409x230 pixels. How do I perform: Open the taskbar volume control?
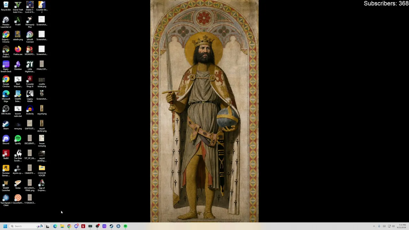(393, 226)
